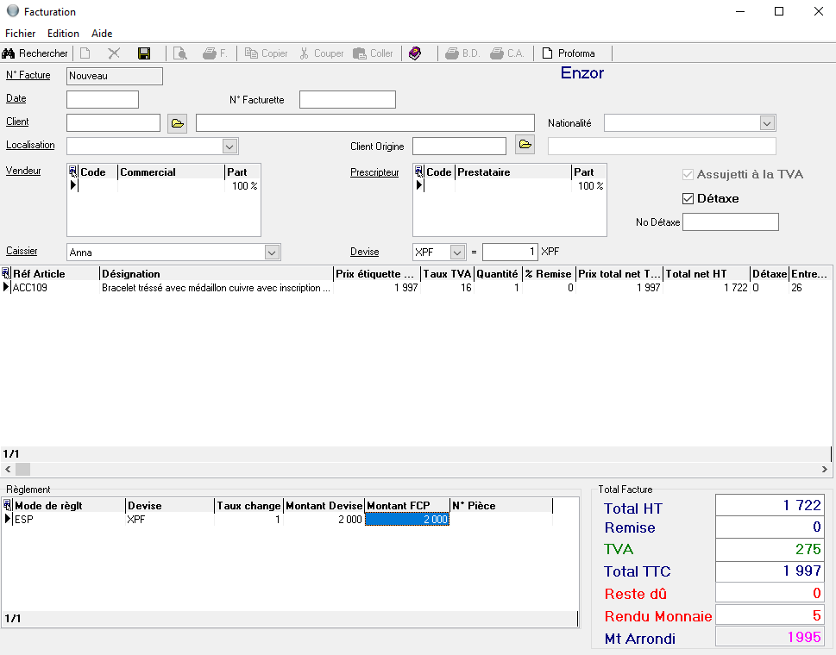Click the new document toolbar icon
The height and width of the screenshot is (655, 836).
(x=85, y=53)
